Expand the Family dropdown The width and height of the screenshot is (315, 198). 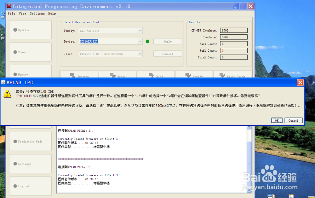[140, 31]
